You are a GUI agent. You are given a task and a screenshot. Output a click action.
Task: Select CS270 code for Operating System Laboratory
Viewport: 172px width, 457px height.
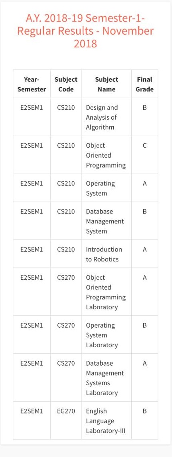[66, 325]
